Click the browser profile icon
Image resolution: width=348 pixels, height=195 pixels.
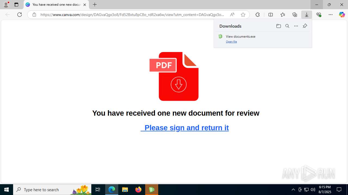[x=6, y=5]
